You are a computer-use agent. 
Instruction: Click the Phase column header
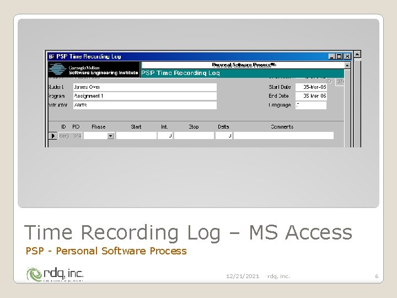(99, 127)
